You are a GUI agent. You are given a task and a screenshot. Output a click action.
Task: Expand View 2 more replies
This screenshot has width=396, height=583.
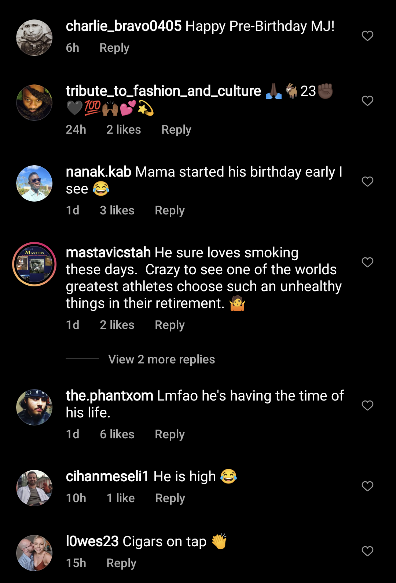click(x=161, y=359)
